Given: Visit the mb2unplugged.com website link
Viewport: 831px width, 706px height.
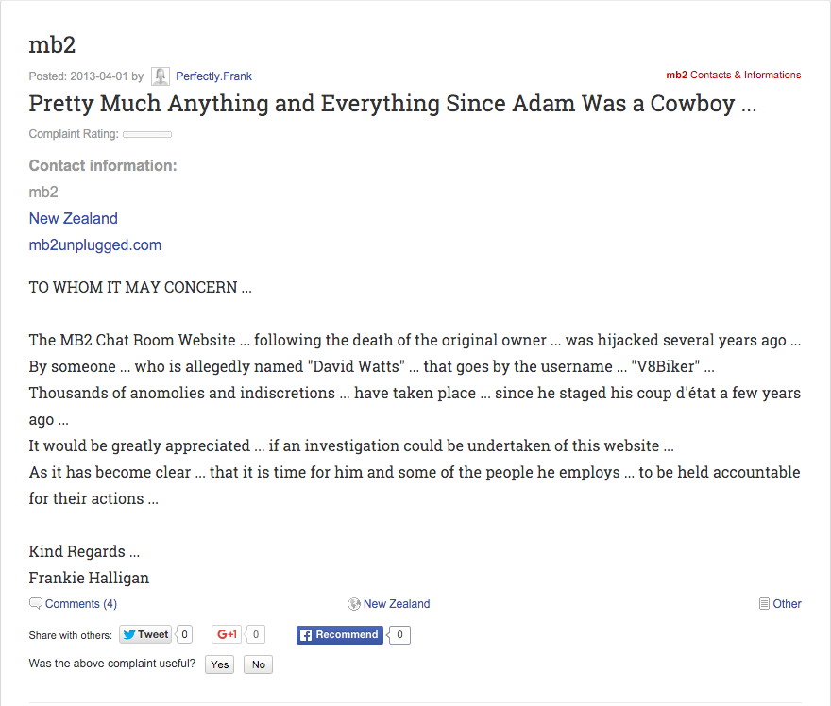Looking at the screenshot, I should (94, 244).
